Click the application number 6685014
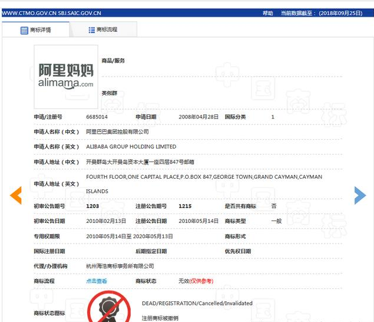Viewport: 374px width, 322px height. point(97,117)
